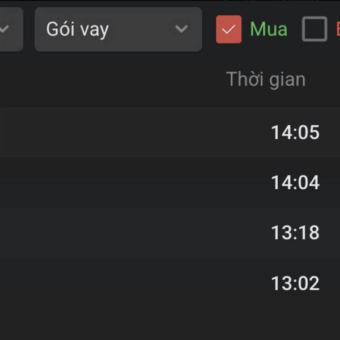The width and height of the screenshot is (340, 340).
Task: Click the blank header area left of Thời gian
Action: [113, 79]
